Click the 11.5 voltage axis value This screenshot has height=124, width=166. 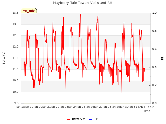(x=15, y=58)
